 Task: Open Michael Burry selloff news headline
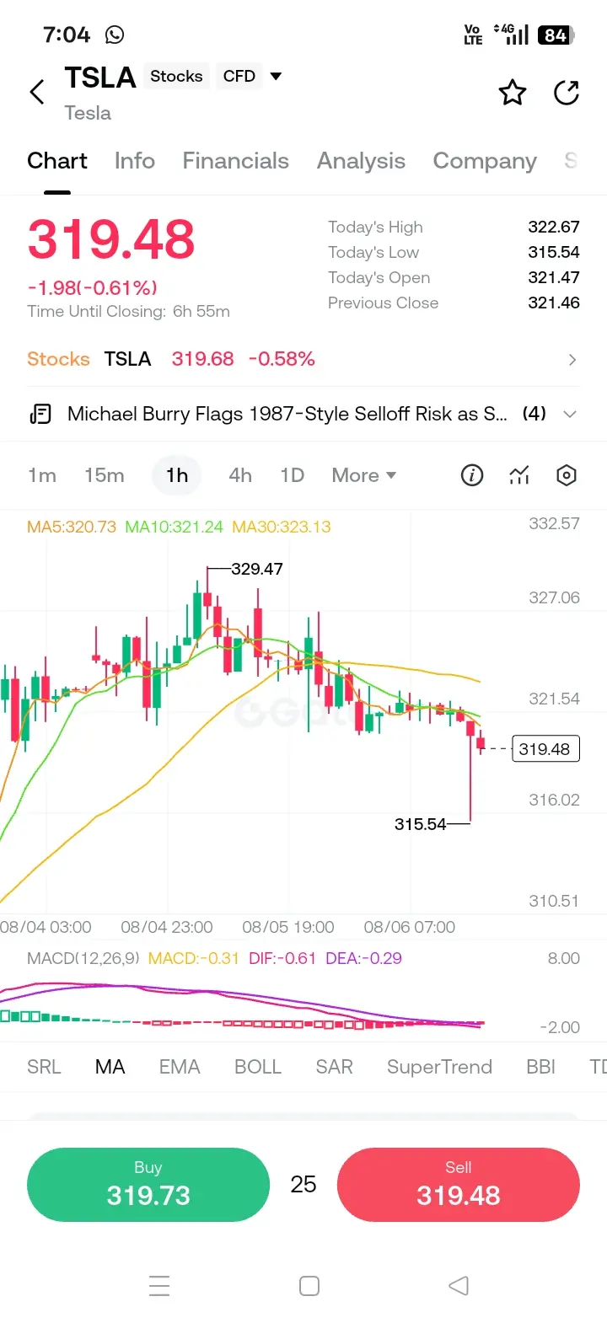click(287, 414)
